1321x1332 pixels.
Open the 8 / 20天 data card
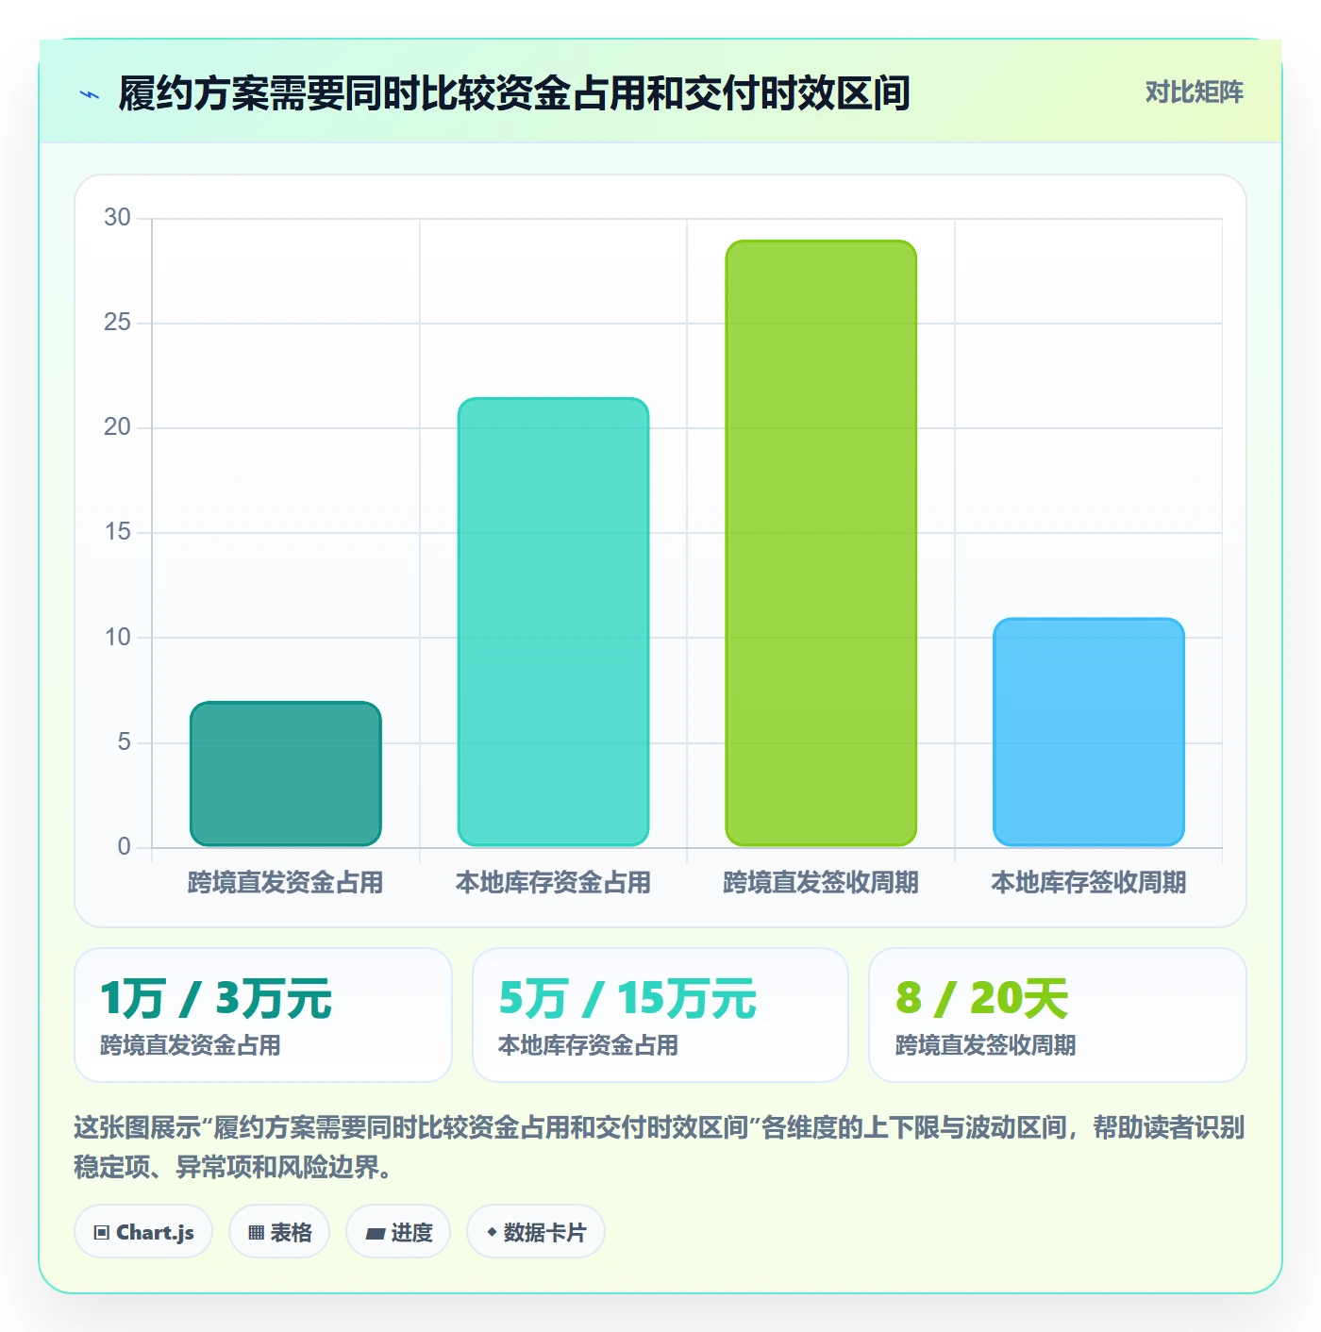click(1058, 1015)
